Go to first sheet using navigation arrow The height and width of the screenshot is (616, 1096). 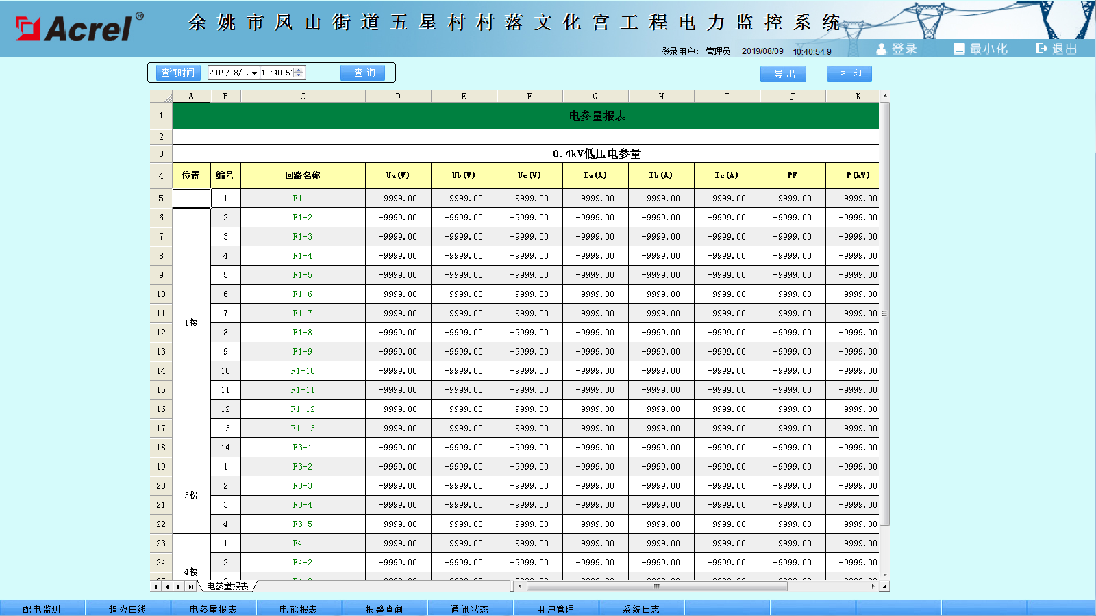coord(155,587)
